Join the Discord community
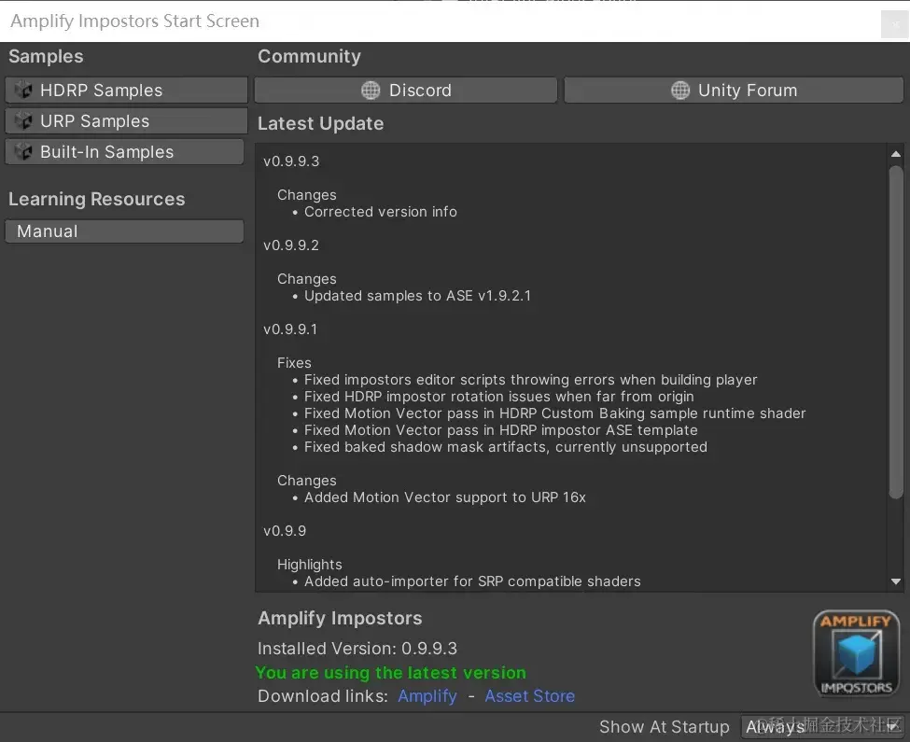The height and width of the screenshot is (742, 910). coord(406,90)
